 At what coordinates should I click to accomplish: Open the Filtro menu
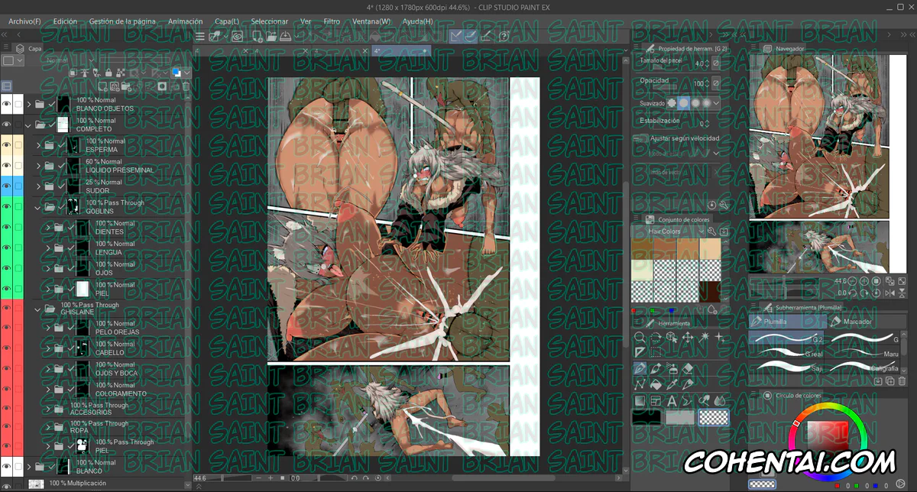click(332, 21)
